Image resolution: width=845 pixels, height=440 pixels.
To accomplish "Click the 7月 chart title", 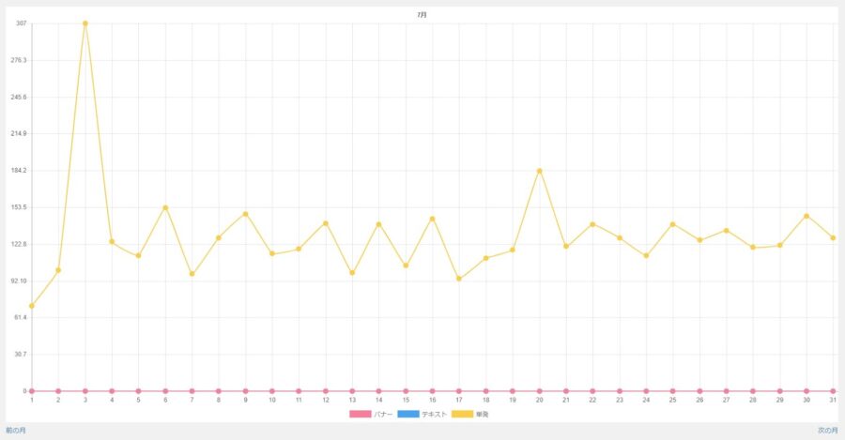I will click(x=422, y=15).
